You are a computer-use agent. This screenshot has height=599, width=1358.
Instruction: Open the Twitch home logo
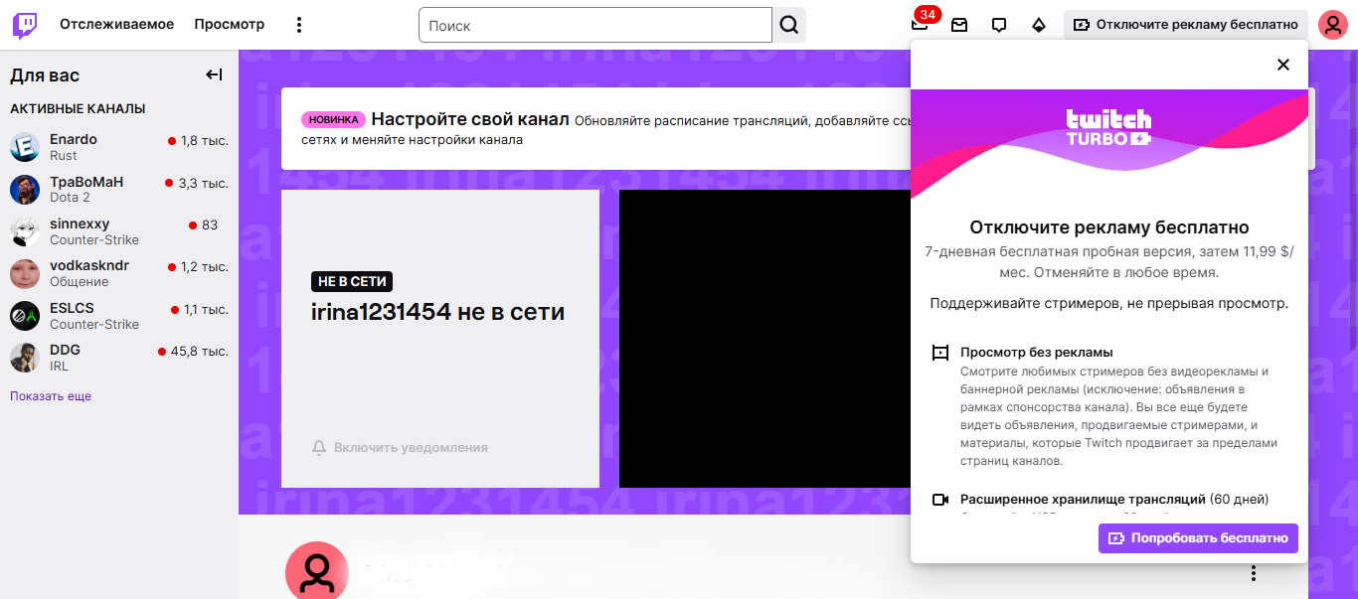[x=25, y=25]
